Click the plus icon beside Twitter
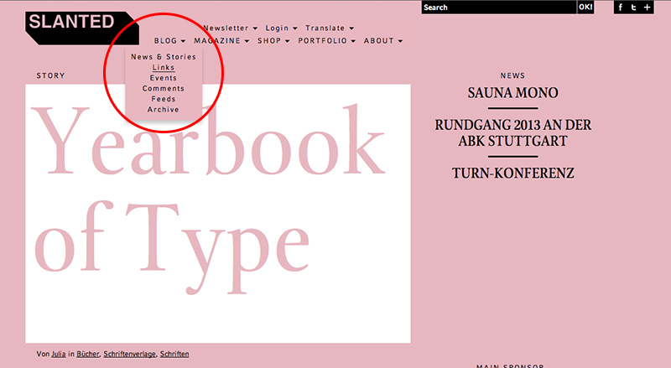 [647, 8]
